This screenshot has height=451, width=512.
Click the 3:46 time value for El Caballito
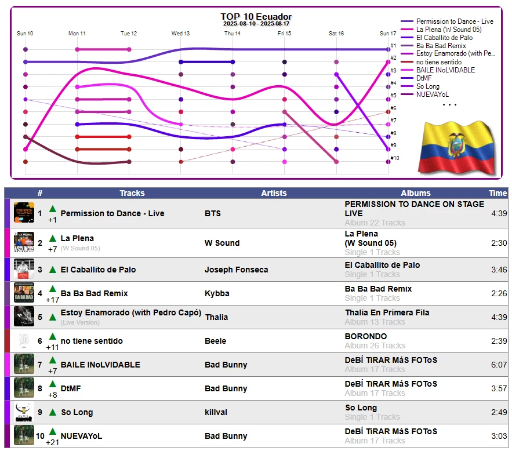click(x=499, y=270)
